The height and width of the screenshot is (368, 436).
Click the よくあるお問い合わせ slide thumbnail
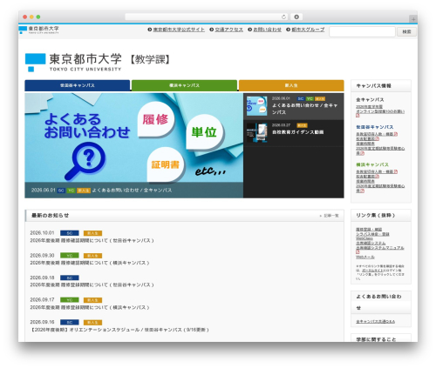(x=257, y=106)
